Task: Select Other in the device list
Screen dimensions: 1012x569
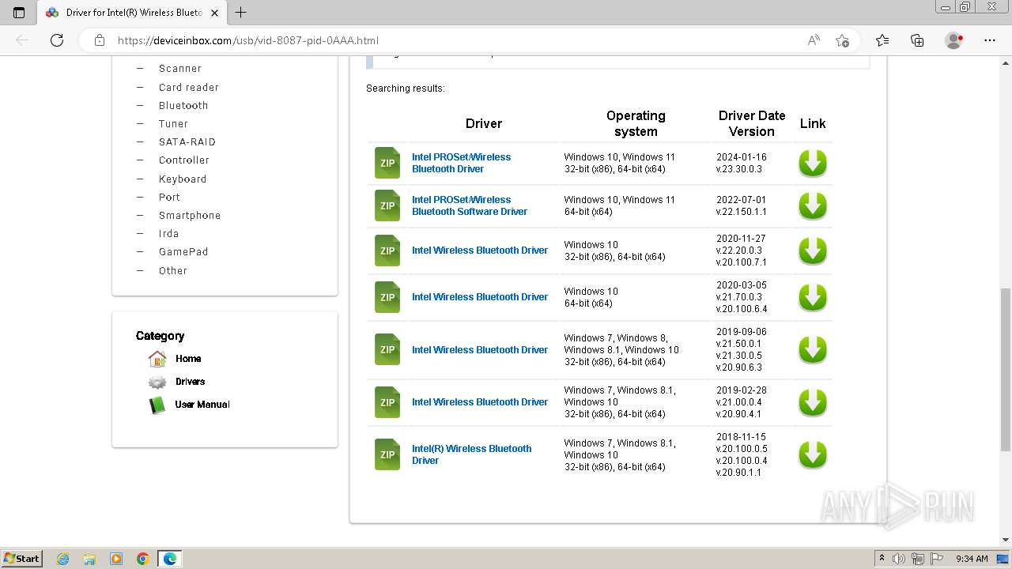Action: (173, 271)
